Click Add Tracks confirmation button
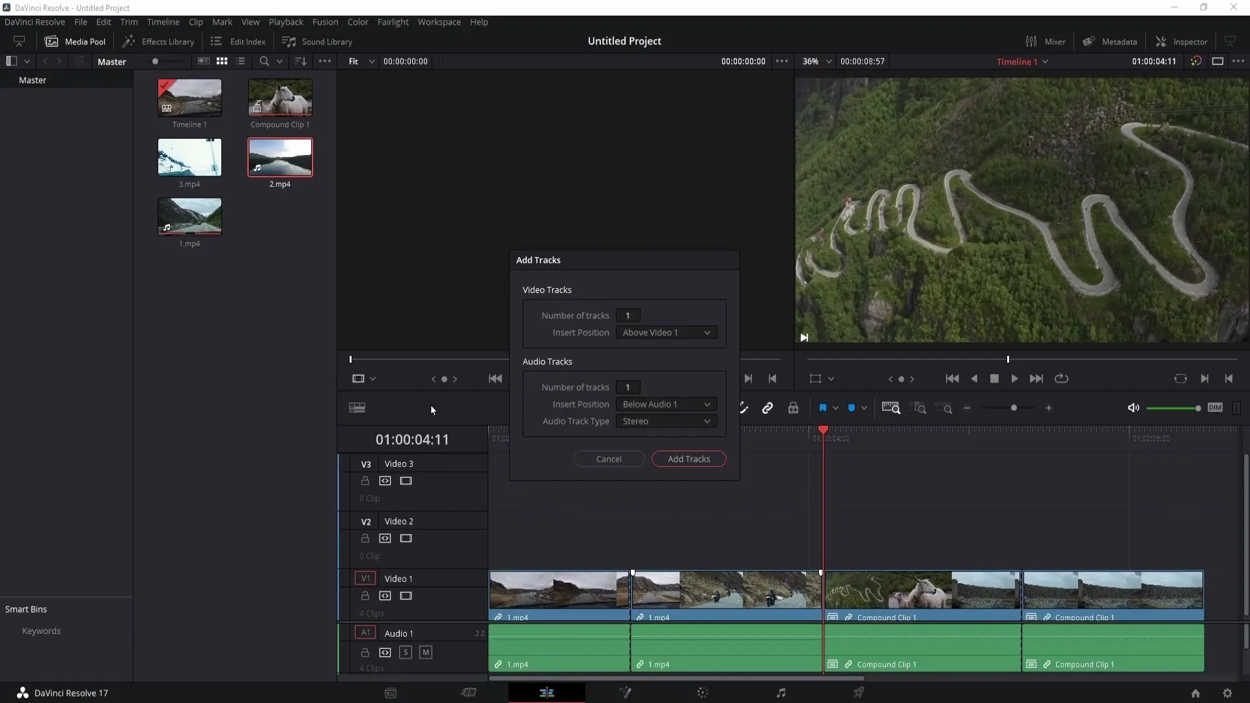The height and width of the screenshot is (703, 1250). click(x=690, y=458)
